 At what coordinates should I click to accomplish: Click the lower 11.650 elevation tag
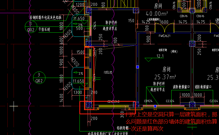coord(78,81)
